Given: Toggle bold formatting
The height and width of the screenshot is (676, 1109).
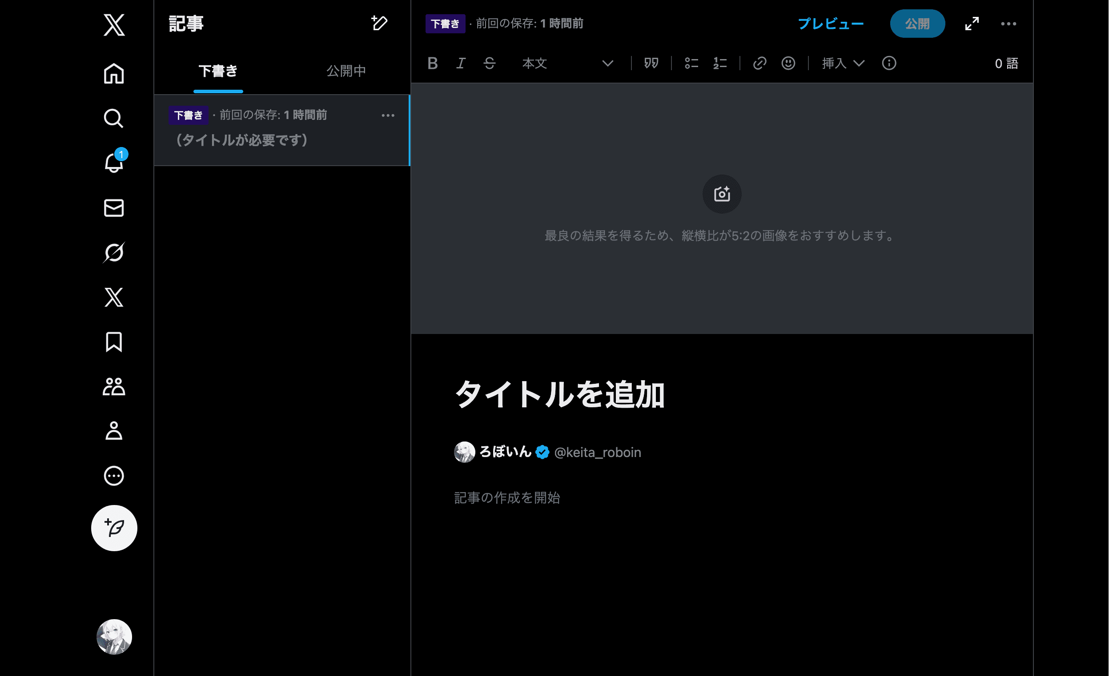Looking at the screenshot, I should [x=433, y=64].
